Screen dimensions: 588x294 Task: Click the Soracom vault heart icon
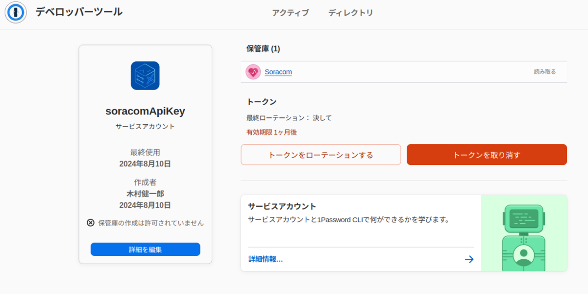point(253,71)
